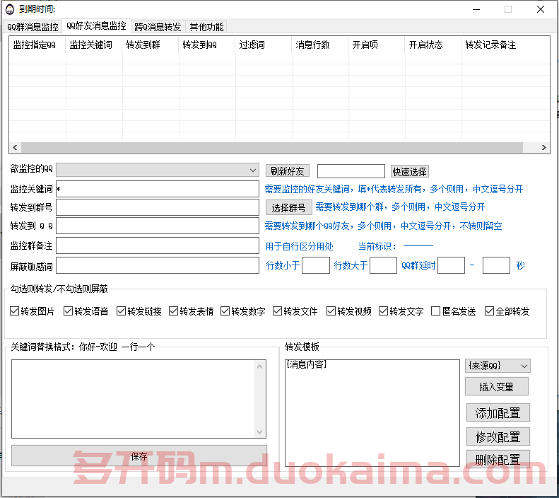
Task: Expand the {来源QQ} variable dropdown
Action: pyautogui.click(x=524, y=366)
